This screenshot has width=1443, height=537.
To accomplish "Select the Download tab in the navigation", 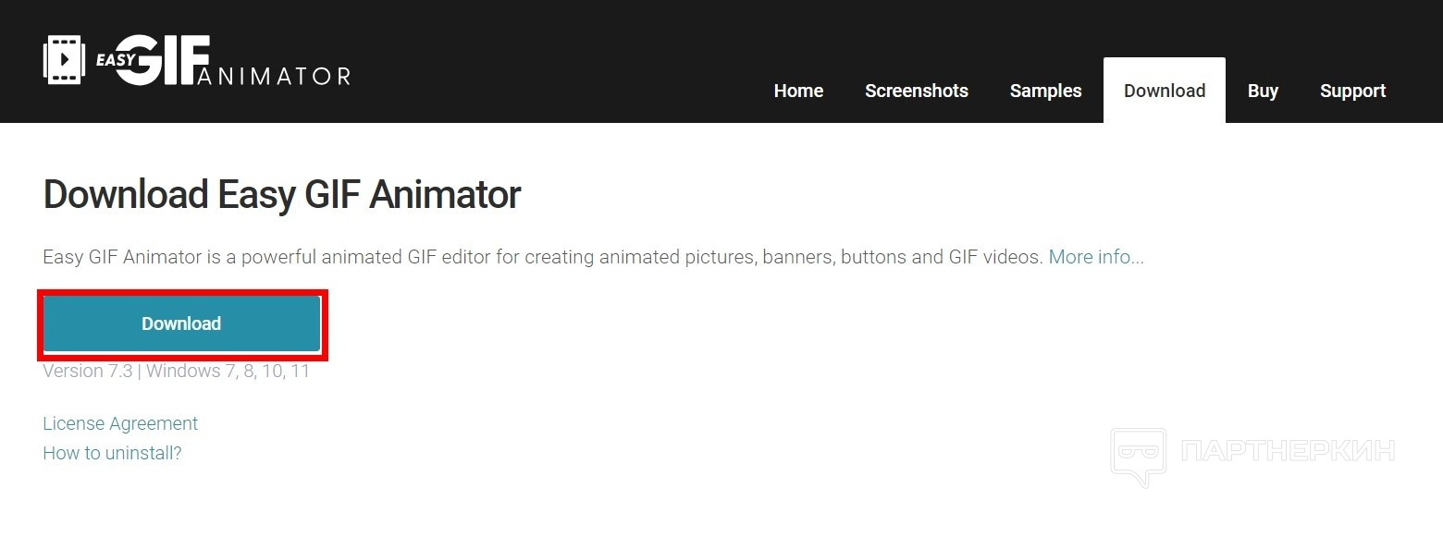I will pyautogui.click(x=1164, y=91).
